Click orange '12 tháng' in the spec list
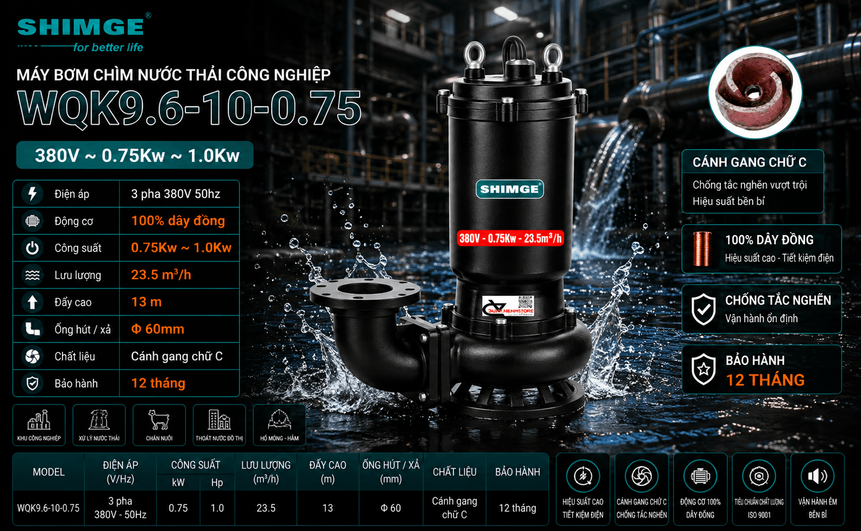The image size is (861, 531). point(159,383)
